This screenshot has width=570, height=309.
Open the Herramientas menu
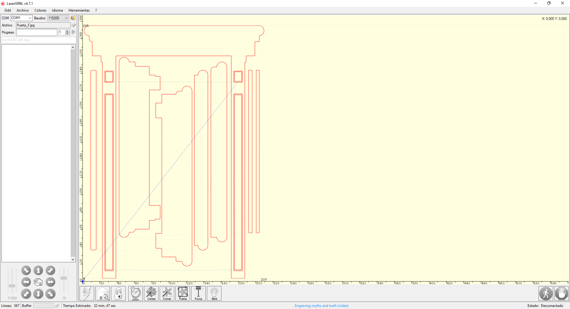pyautogui.click(x=79, y=10)
